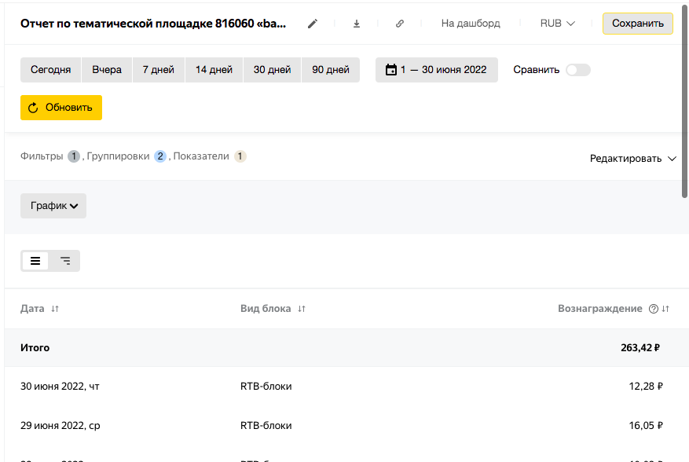Choose the 90 дней period tab
The width and height of the screenshot is (689, 462).
click(x=331, y=70)
